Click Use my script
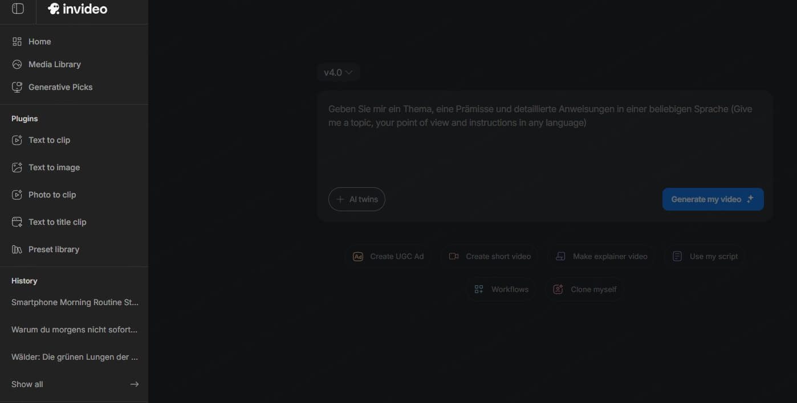The height and width of the screenshot is (403, 797). [x=706, y=256]
